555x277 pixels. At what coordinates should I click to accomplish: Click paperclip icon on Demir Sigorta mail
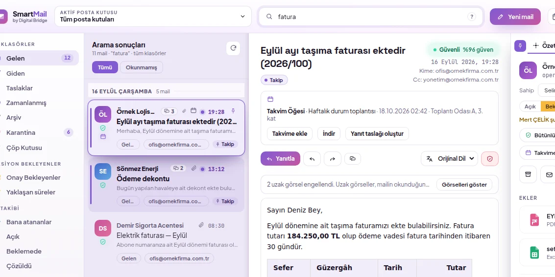point(201,225)
